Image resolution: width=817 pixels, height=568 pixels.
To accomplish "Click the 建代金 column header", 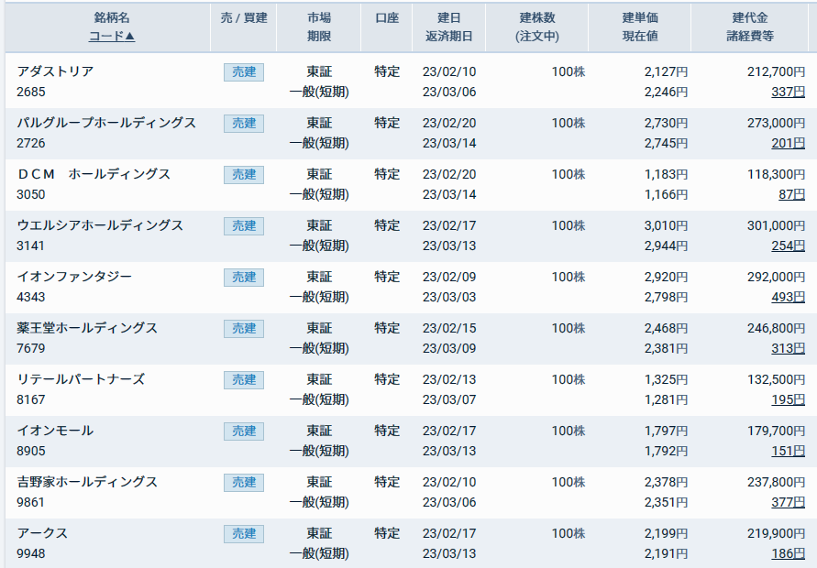I will click(x=750, y=17).
